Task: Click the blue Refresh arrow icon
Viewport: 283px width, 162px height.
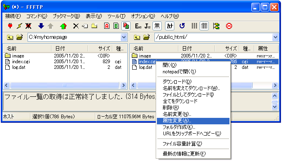Action: click(x=182, y=26)
